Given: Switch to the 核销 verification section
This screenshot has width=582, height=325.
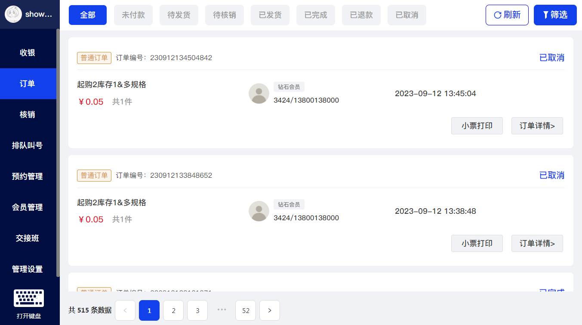Looking at the screenshot, I should pyautogui.click(x=28, y=114).
